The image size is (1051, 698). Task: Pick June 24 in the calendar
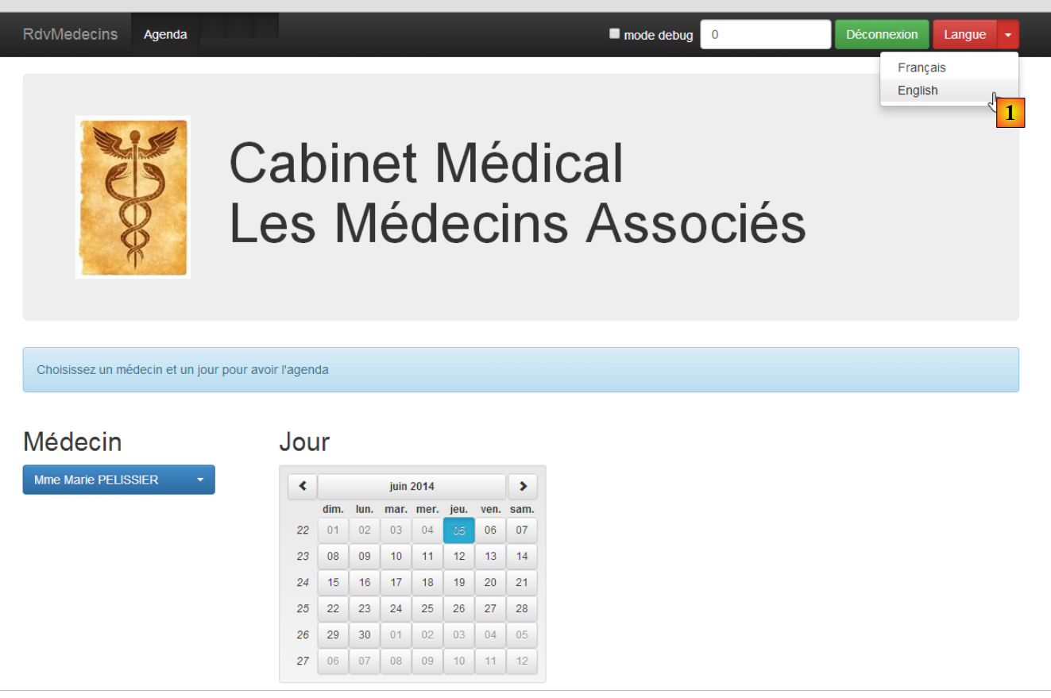click(x=396, y=609)
